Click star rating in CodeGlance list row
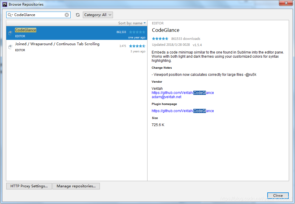The height and width of the screenshot is (204, 295). (x=137, y=32)
